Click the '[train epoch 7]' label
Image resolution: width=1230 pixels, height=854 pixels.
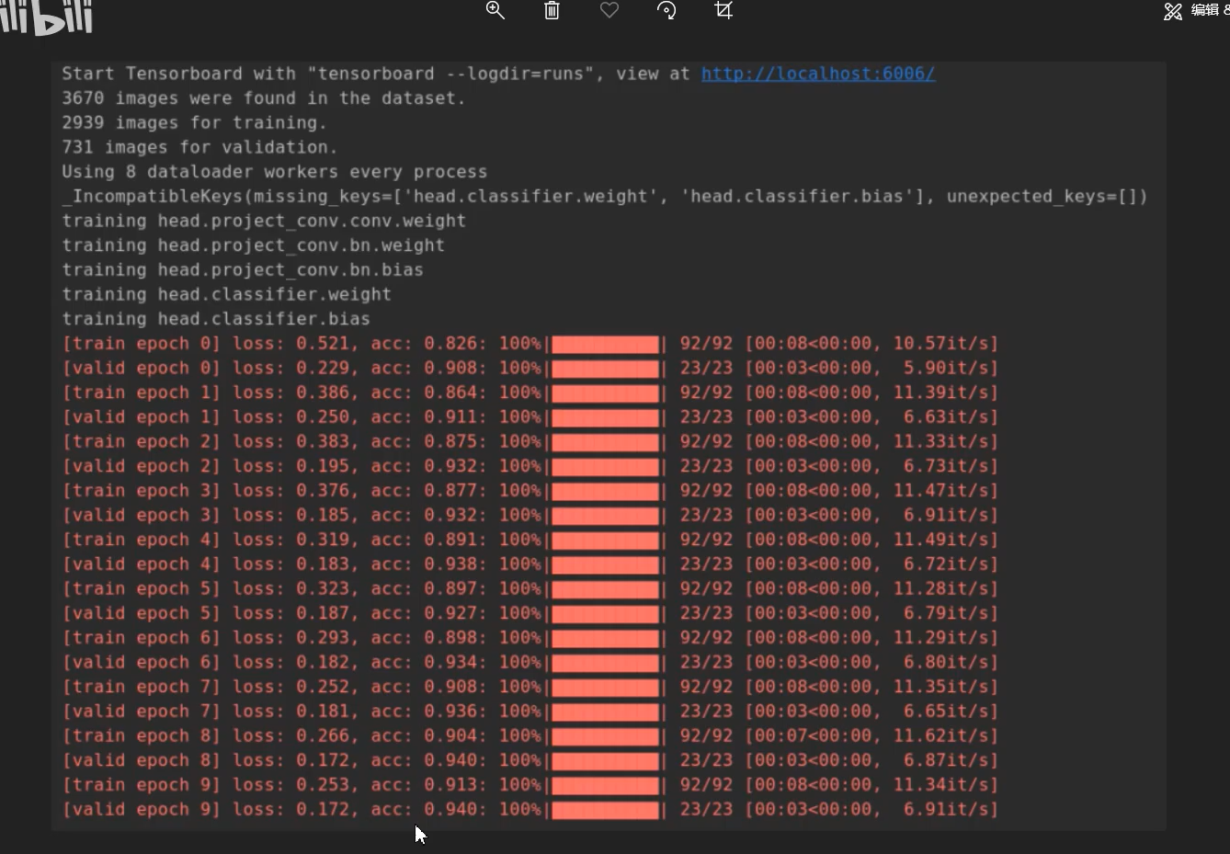(142, 687)
